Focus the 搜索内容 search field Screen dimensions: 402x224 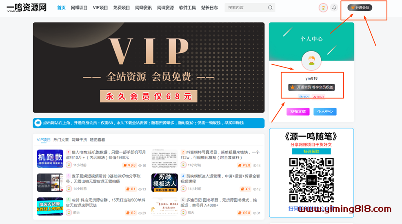(x=245, y=8)
